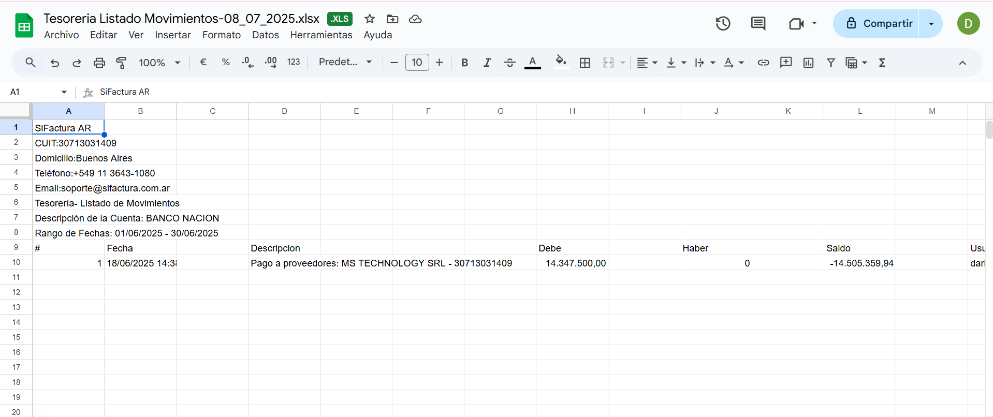Open the horizontal align dropdown

coord(647,63)
